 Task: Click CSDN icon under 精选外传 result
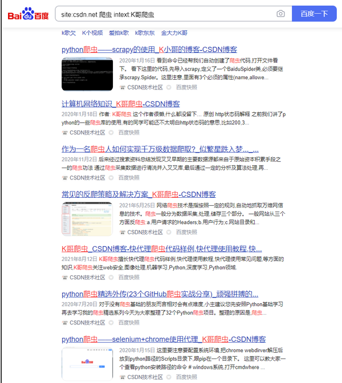[65, 323]
